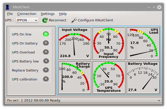Image resolution: width=167 pixels, height=109 pixels.
Task: Click the Input Voltage gauge panel
Action: [x=74, y=43]
